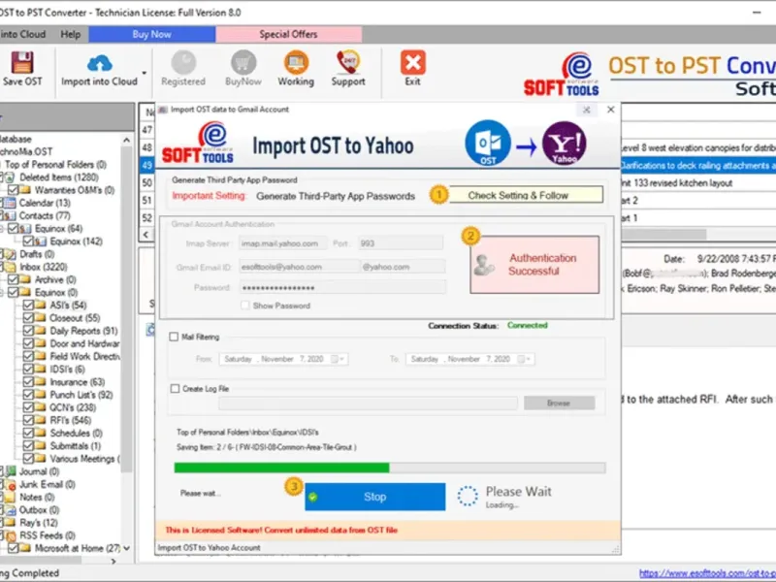Click the Yahoo logo icon in dialog

565,143
